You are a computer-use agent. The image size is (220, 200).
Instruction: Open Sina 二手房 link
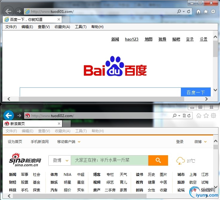pos(110,190)
